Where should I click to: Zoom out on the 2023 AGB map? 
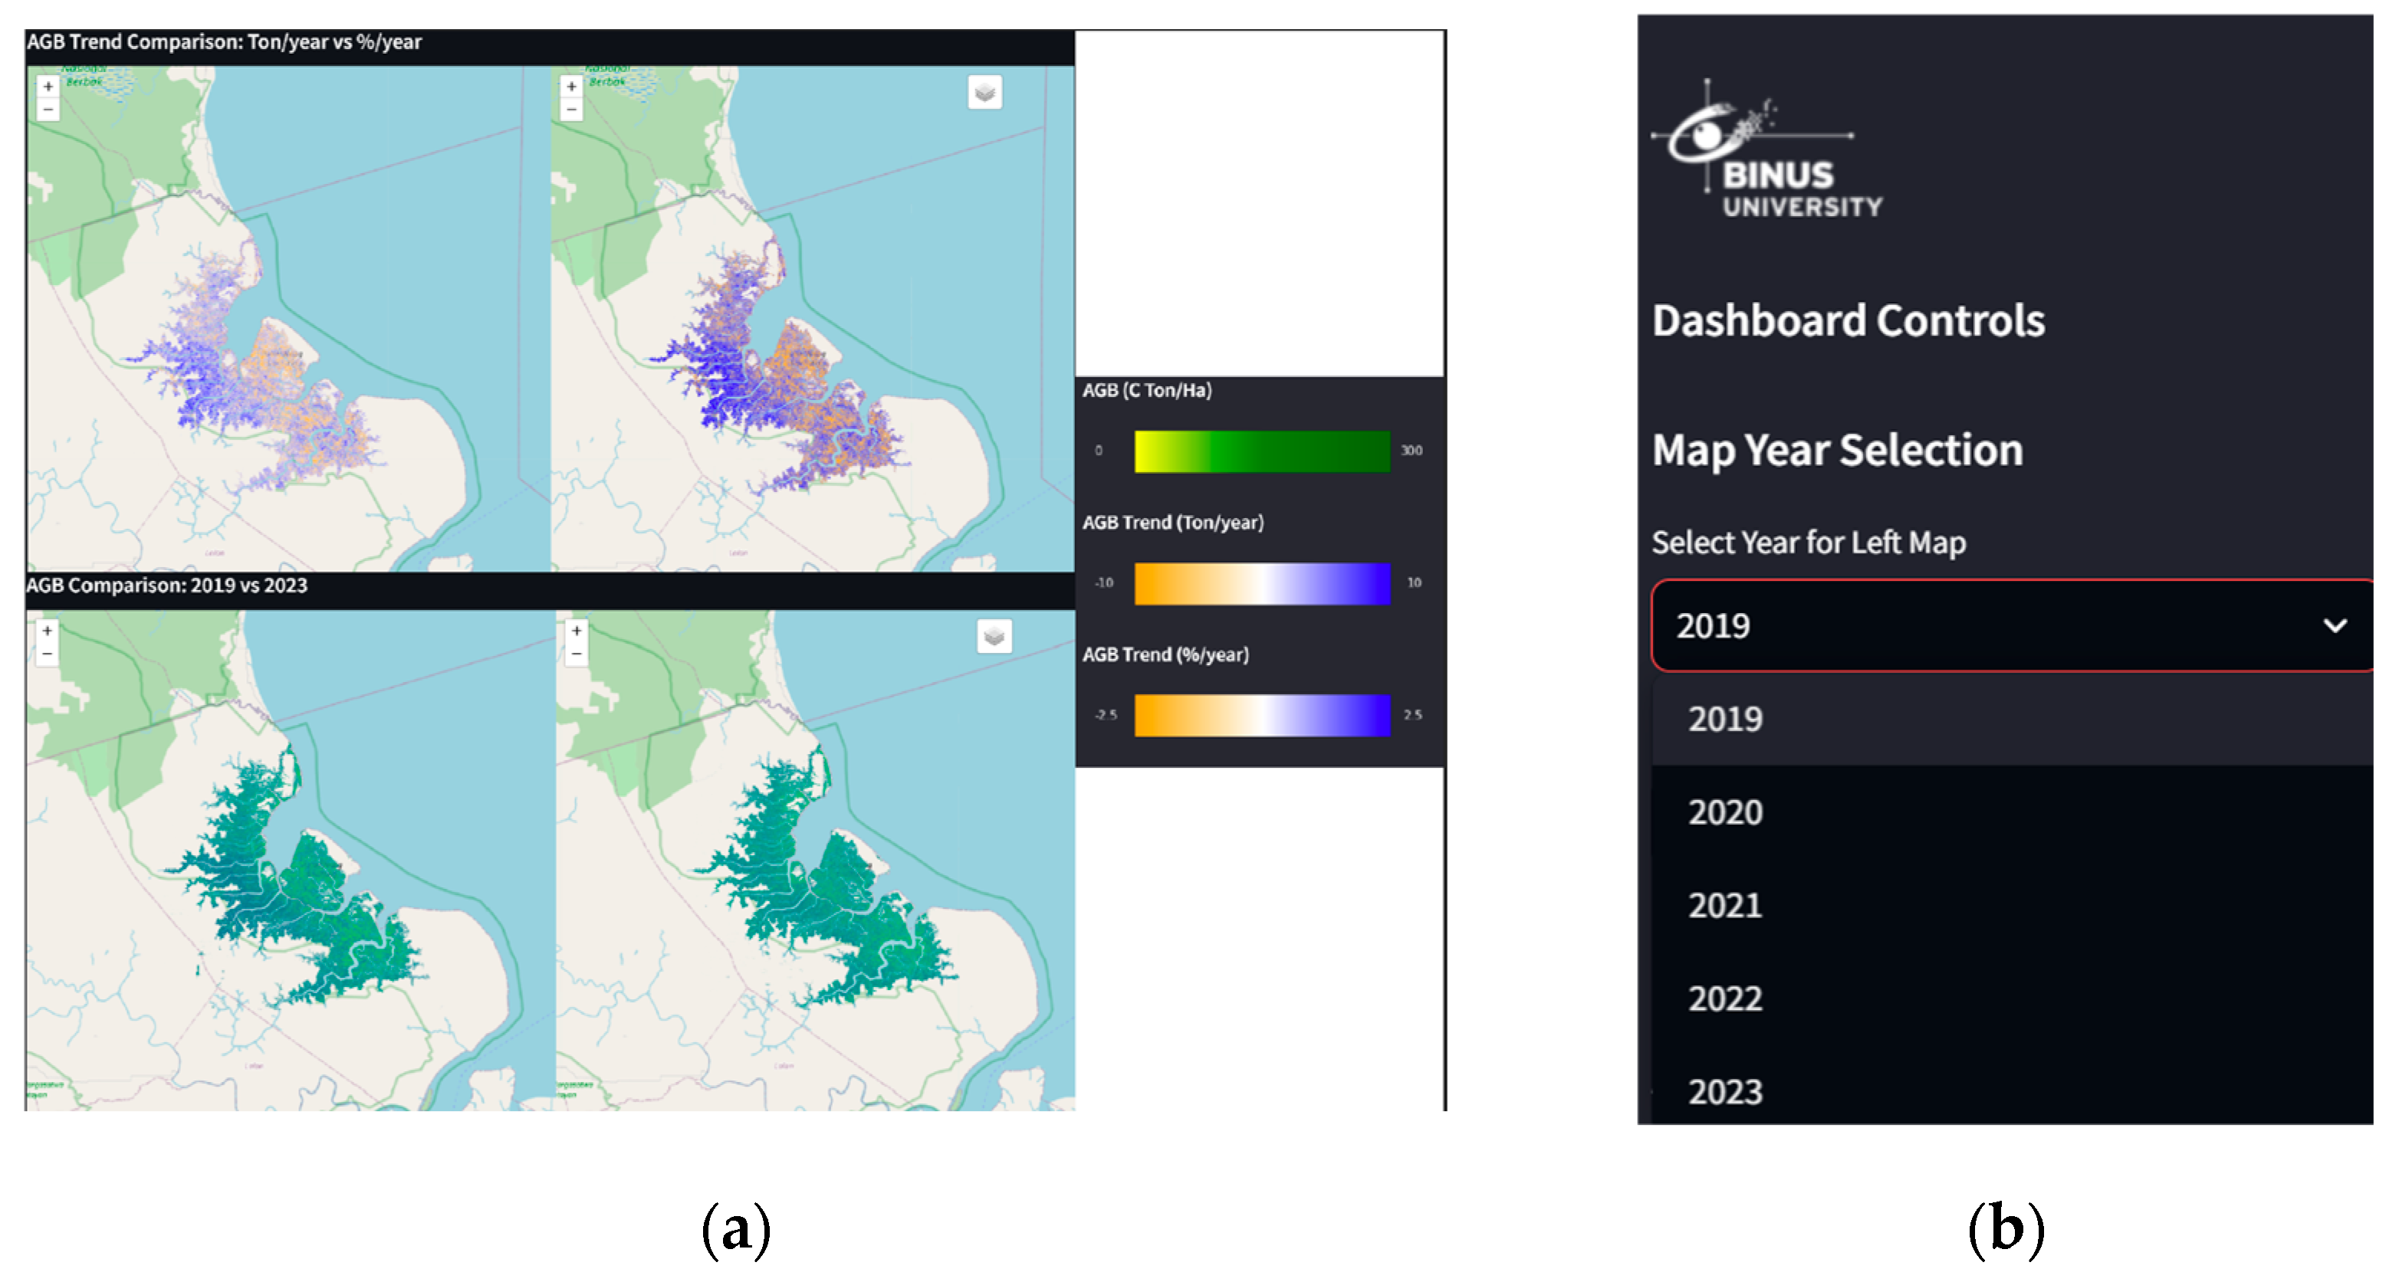[x=576, y=654]
